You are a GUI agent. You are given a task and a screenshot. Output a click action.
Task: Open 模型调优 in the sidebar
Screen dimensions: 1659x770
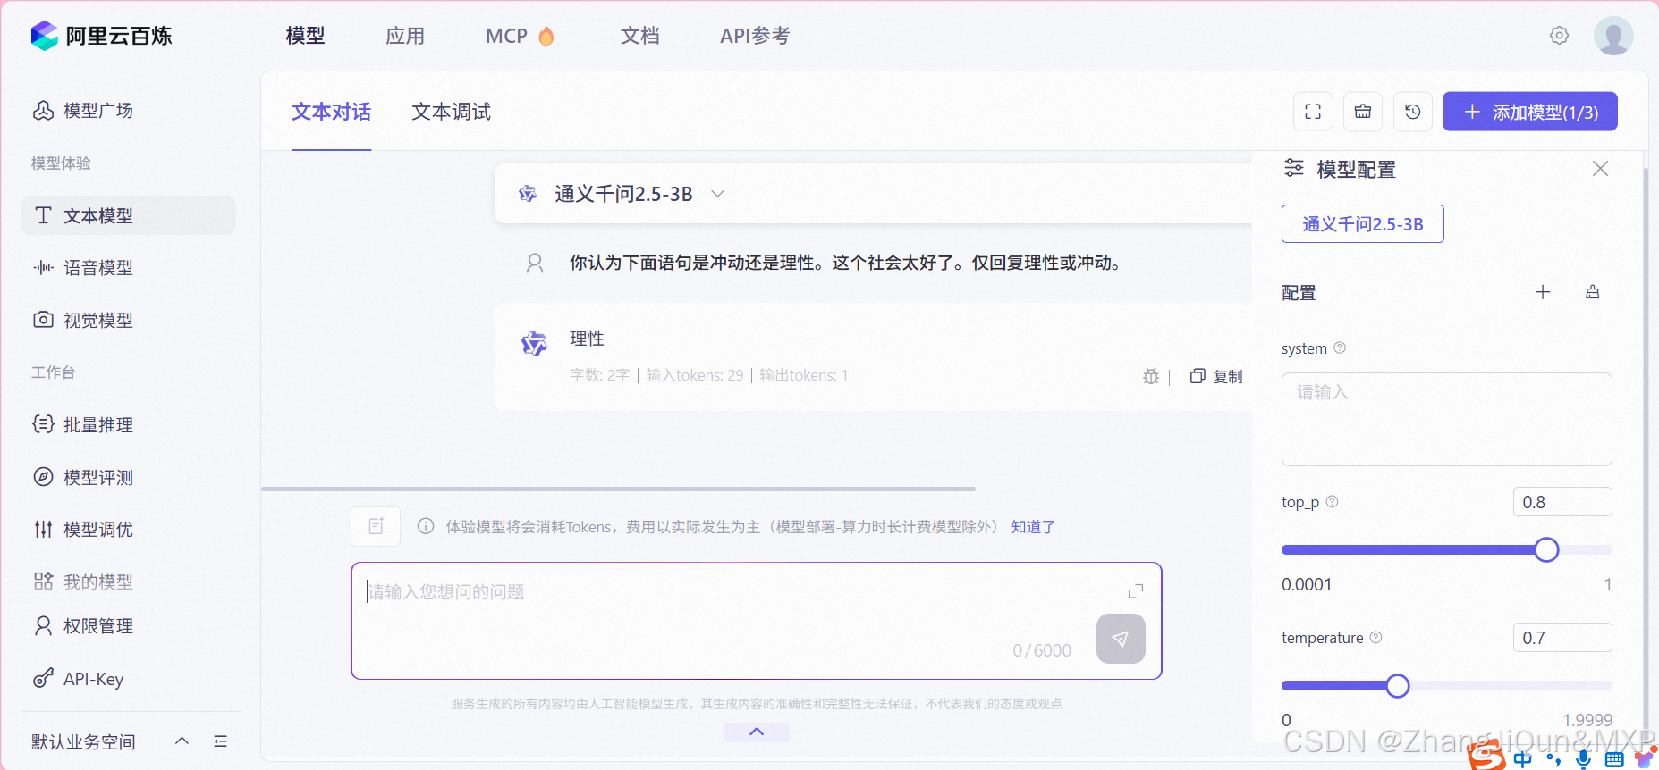coord(83,529)
